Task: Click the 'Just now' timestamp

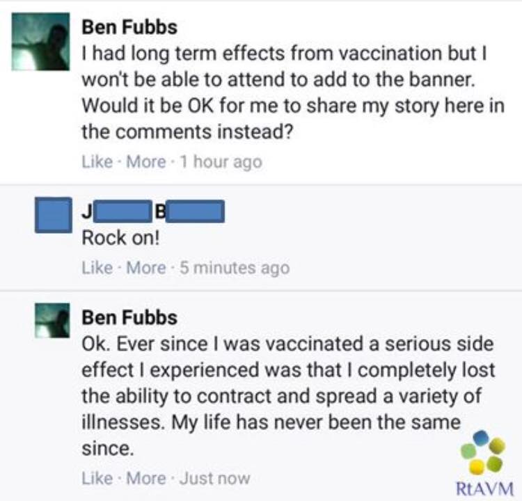Action: click(x=215, y=478)
